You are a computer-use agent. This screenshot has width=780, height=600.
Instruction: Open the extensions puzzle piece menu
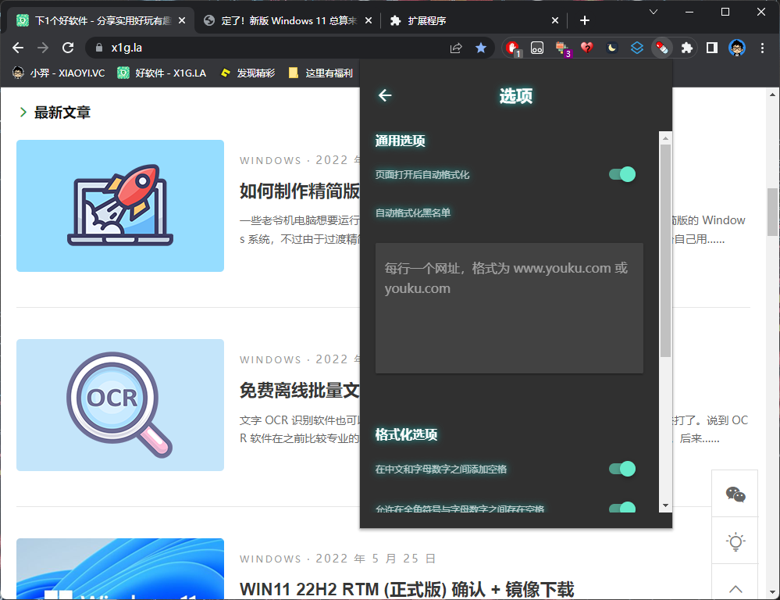pyautogui.click(x=686, y=48)
